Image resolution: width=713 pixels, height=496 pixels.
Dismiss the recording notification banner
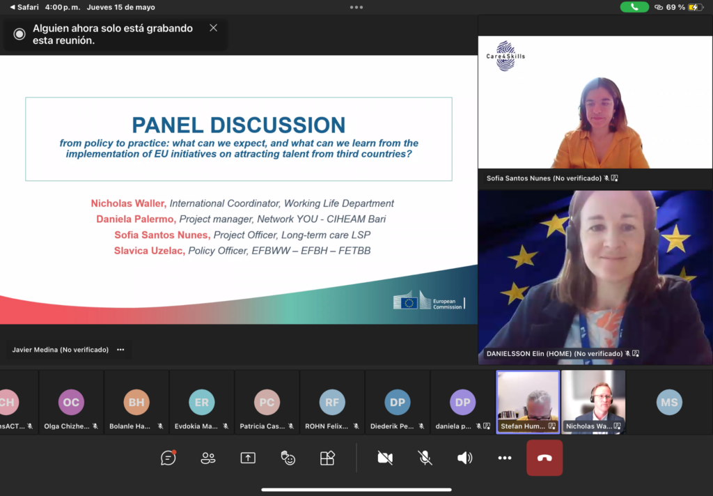point(213,28)
